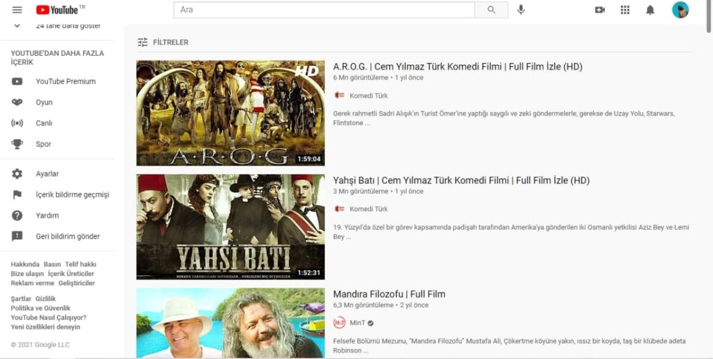Open İçerik bildirme geçmişi
713x359 pixels.
(x=72, y=195)
